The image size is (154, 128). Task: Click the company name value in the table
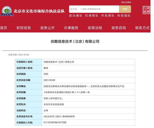(59, 62)
